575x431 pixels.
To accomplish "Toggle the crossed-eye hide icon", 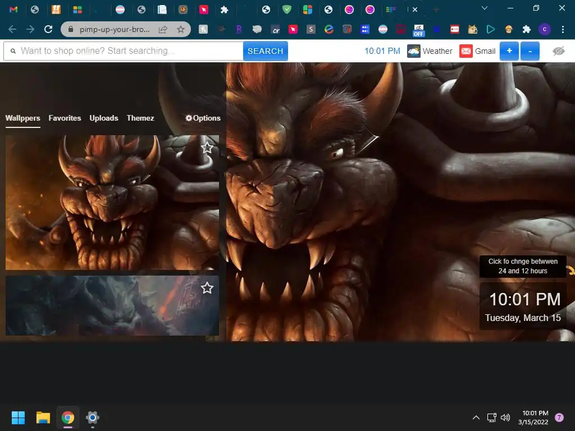I will click(x=559, y=51).
